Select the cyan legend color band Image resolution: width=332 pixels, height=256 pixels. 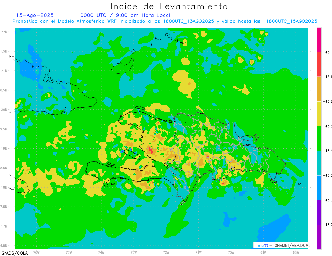(319, 163)
